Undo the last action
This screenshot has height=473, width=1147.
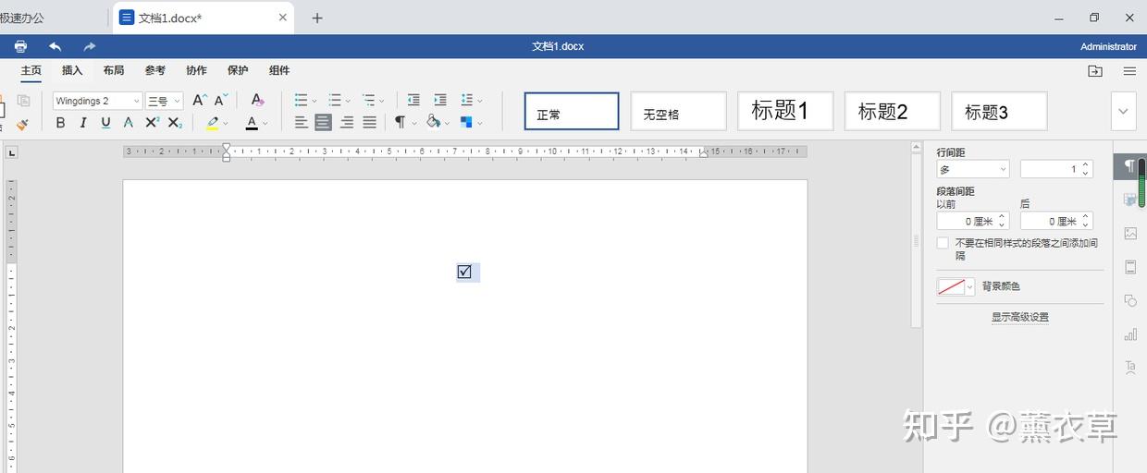55,46
